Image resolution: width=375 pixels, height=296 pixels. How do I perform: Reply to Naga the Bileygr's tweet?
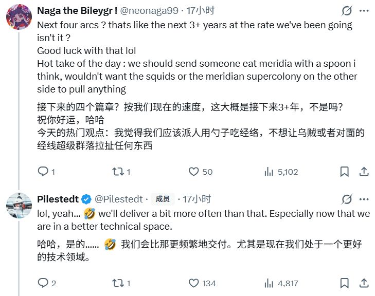[x=43, y=172]
